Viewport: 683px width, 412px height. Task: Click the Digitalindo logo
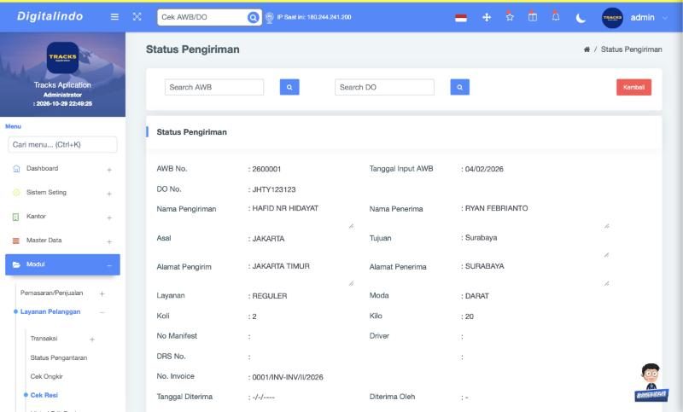pyautogui.click(x=50, y=16)
